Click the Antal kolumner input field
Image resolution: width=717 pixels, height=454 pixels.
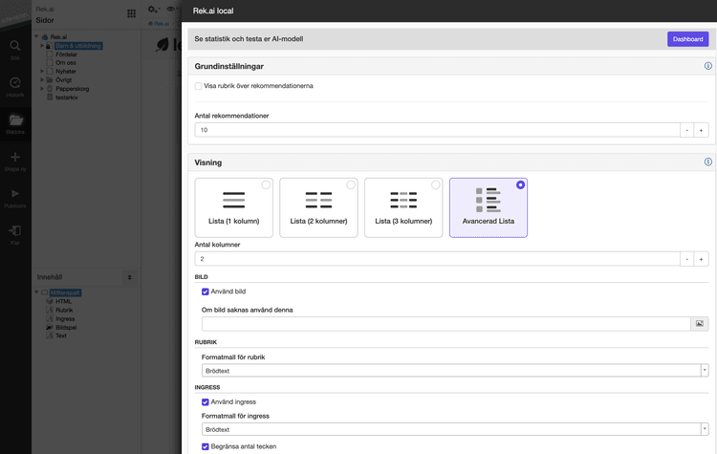[x=435, y=259]
